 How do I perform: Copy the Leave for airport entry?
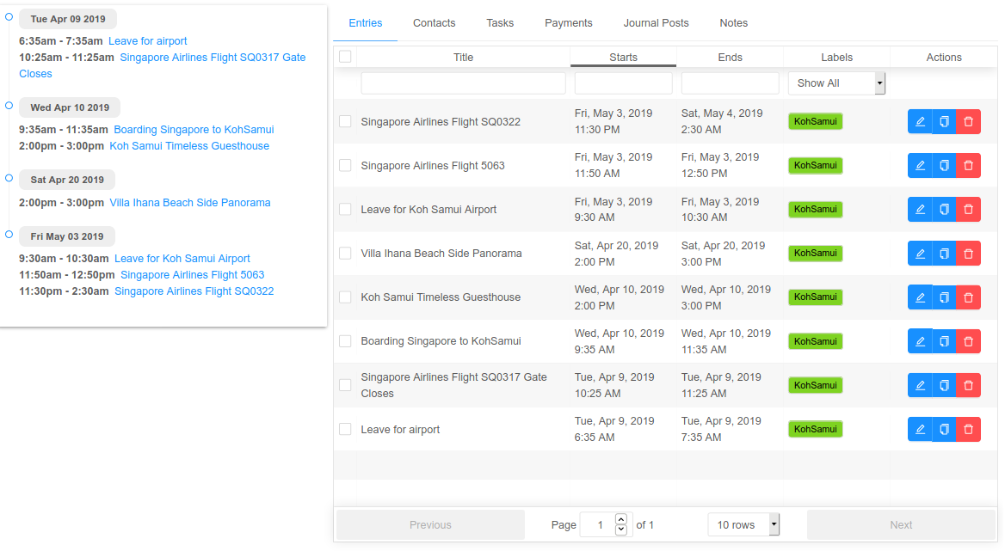tap(944, 430)
